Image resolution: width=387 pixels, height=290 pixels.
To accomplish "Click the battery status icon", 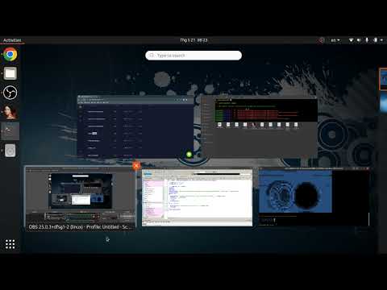I will pos(375,40).
